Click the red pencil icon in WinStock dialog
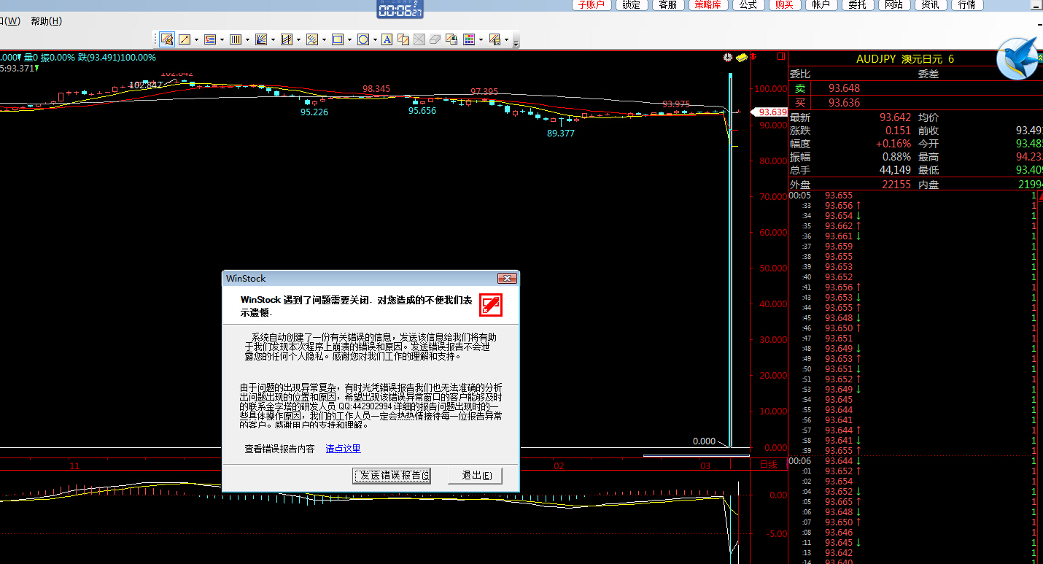This screenshot has height=564, width=1043. tap(491, 305)
